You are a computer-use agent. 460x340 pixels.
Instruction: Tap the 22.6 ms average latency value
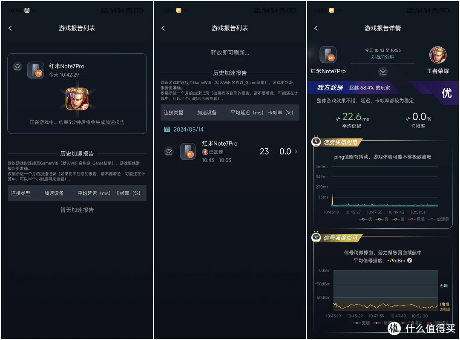pyautogui.click(x=355, y=117)
